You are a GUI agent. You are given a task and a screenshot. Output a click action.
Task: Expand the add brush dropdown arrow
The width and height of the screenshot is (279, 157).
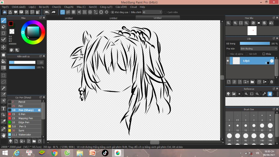[x=24, y=141]
